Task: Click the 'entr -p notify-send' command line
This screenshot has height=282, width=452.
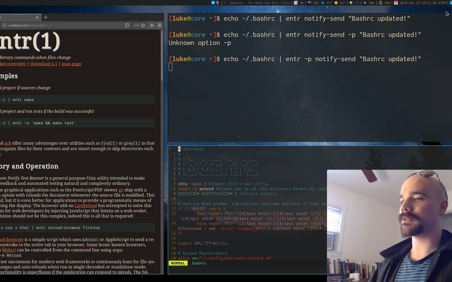Action: coord(295,59)
